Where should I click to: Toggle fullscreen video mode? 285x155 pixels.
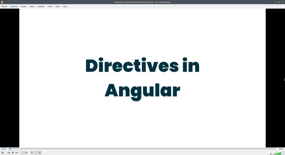coord(22,152)
